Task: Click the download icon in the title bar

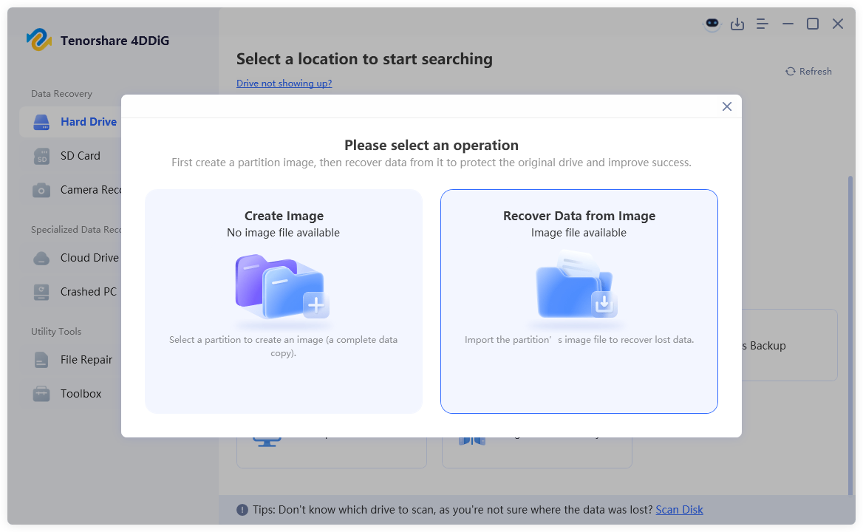Action: 737,24
